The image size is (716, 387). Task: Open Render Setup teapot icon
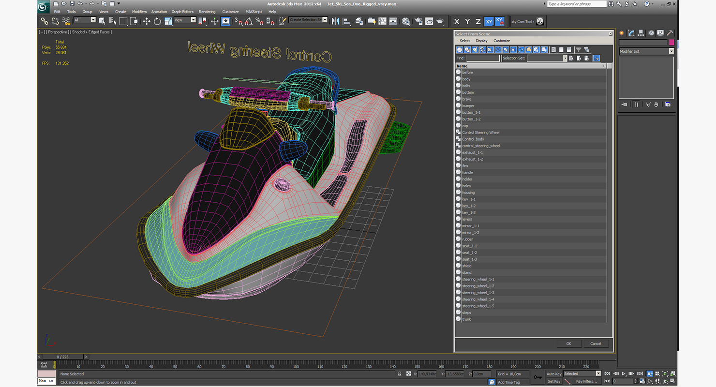pos(418,21)
